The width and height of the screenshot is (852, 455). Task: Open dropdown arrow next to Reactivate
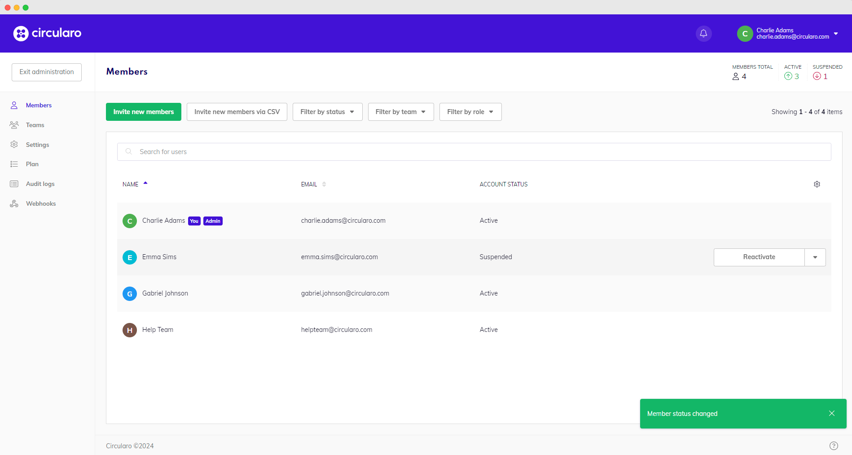click(815, 257)
